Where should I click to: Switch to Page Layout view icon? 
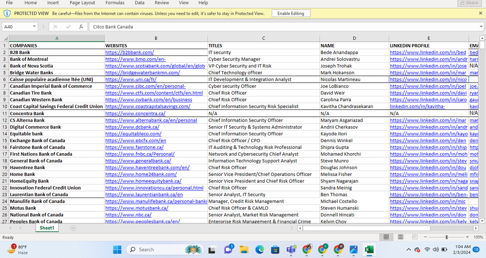401,237
